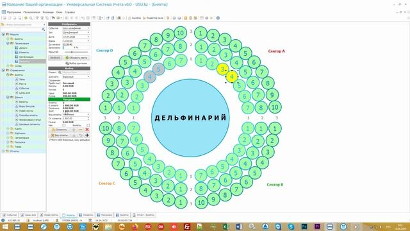Image resolution: width=410 pixels, height=231 pixels.
Task: Collapse the Модули tree node
Action: click(x=3, y=34)
